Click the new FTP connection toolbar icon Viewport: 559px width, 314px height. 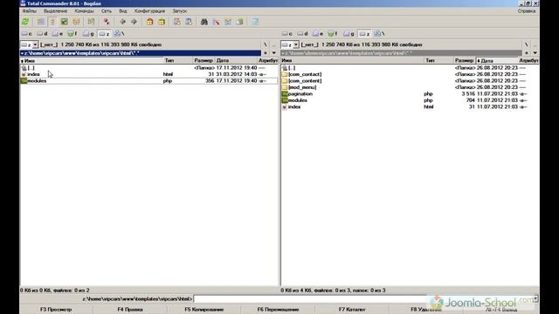coord(189,22)
